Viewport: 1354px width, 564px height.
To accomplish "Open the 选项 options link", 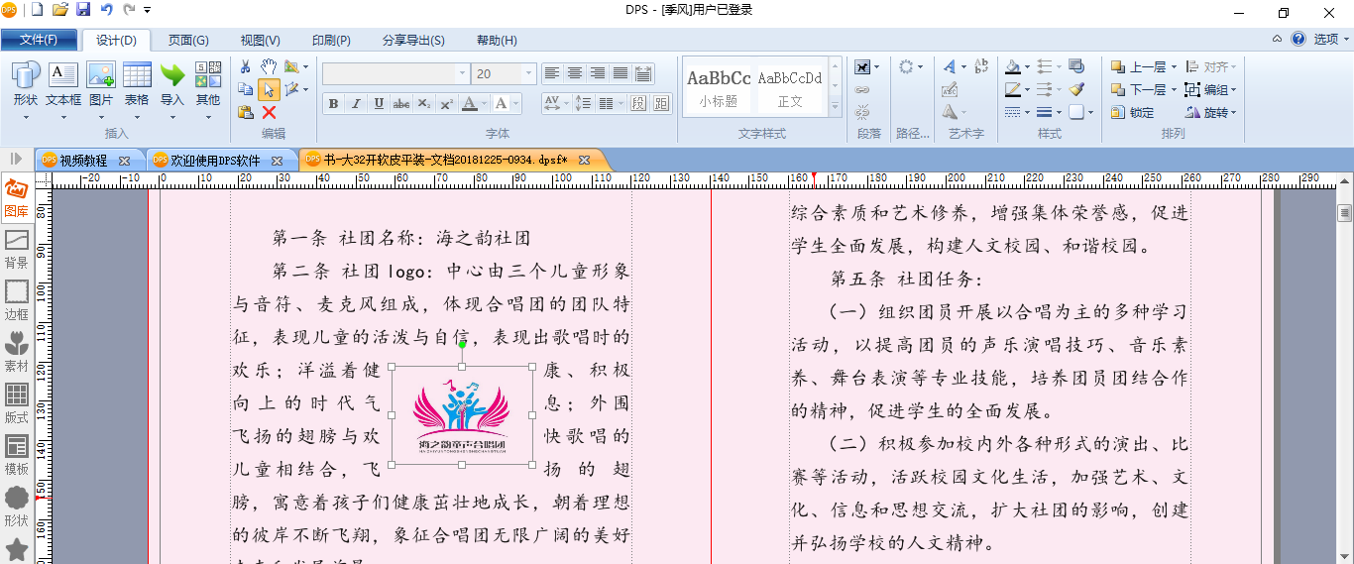I will point(1326,40).
